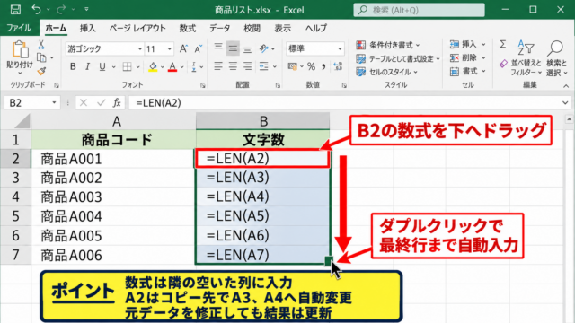The height and width of the screenshot is (323, 575).
Task: Open the 標準 number format dropdown
Action: (x=340, y=48)
